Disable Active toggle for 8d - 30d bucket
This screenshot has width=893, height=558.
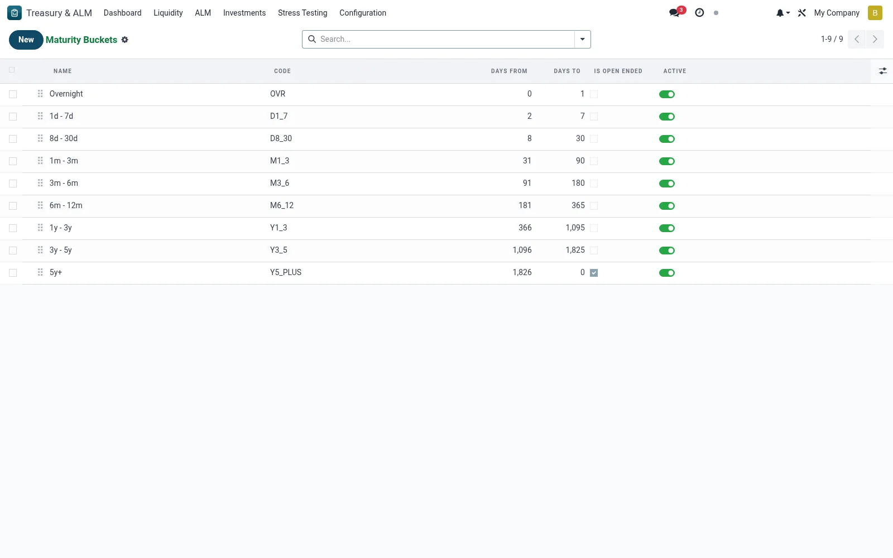[x=667, y=139]
